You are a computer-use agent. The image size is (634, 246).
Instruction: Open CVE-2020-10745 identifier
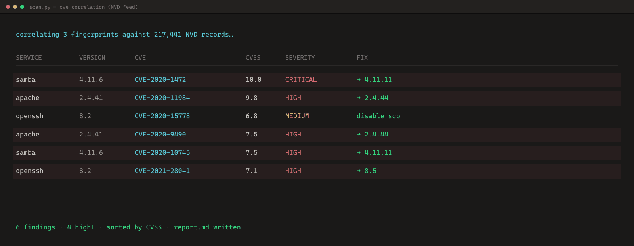[x=162, y=153]
